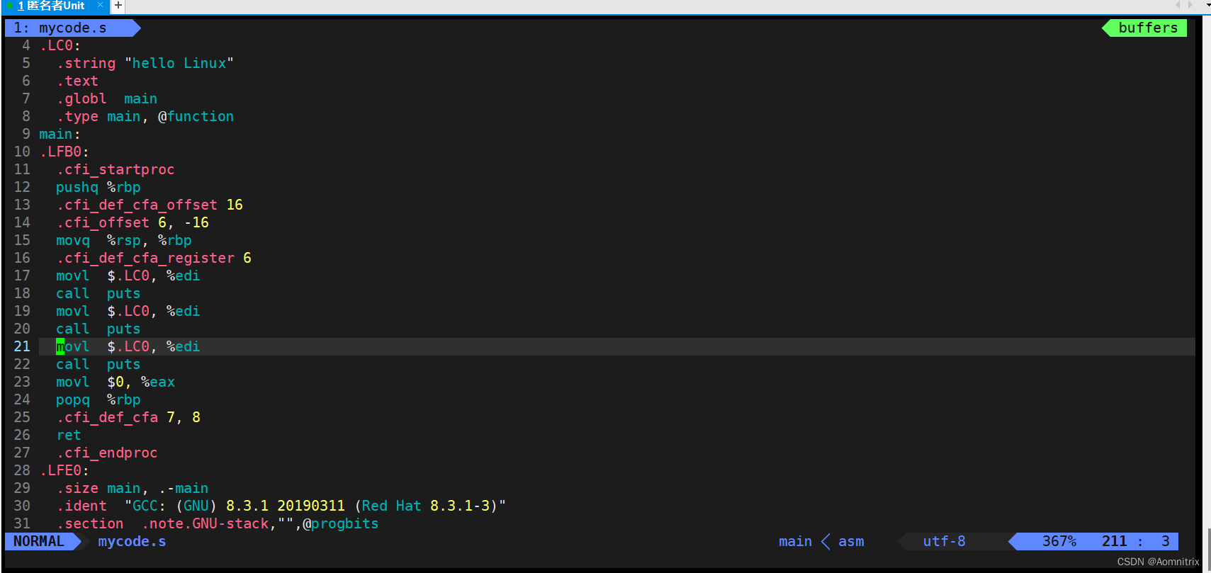This screenshot has width=1211, height=573.
Task: Click the green 'buffers' label
Action: point(1148,28)
